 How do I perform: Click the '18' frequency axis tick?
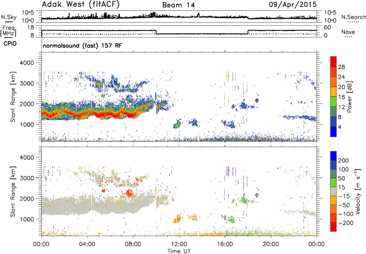30,28
